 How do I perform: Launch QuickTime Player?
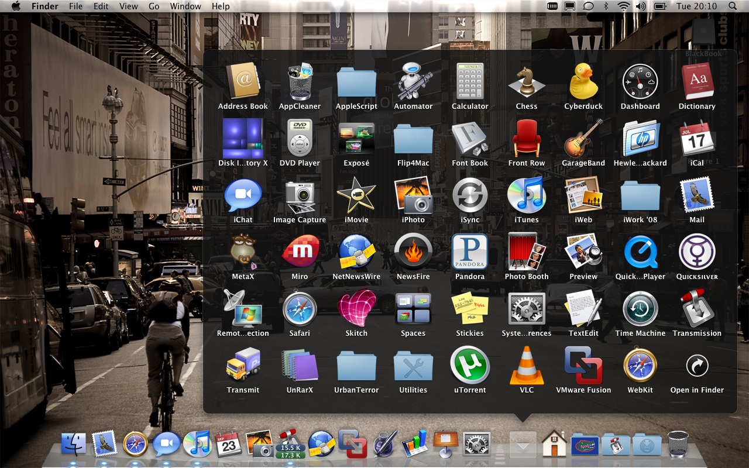(x=640, y=251)
